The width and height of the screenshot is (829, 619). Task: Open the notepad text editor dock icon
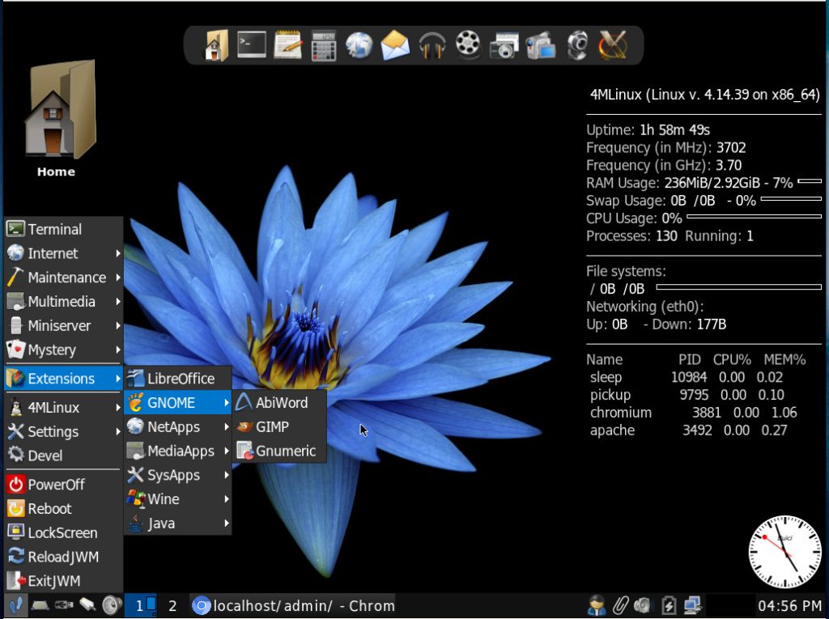287,45
